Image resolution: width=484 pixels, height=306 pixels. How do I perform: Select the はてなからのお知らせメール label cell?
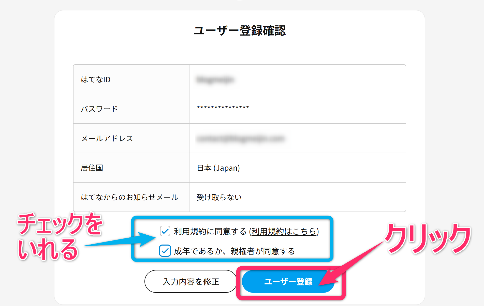tap(131, 197)
